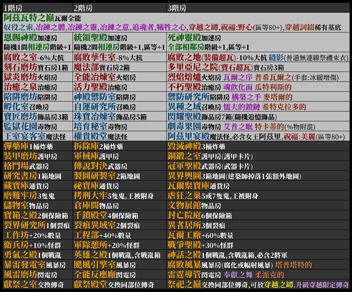Viewport: 352px width, 292px height.
Task: Click 研究書房 1箱地圖
Action: click(x=38, y=176)
